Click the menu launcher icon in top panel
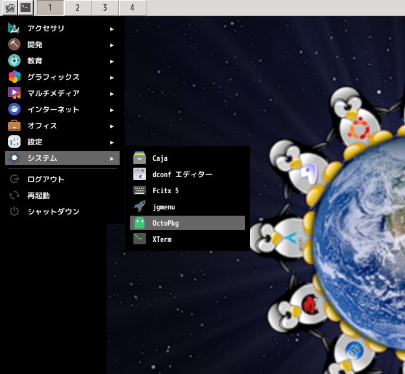This screenshot has width=405, height=374. 10,8
